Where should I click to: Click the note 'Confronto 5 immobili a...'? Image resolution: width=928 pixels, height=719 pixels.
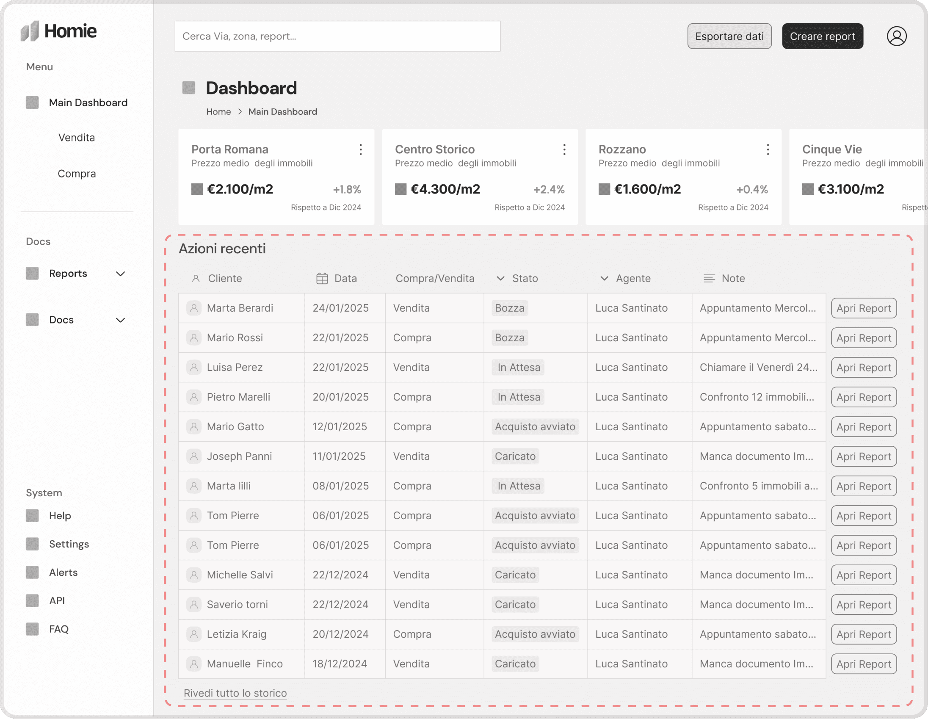click(759, 486)
